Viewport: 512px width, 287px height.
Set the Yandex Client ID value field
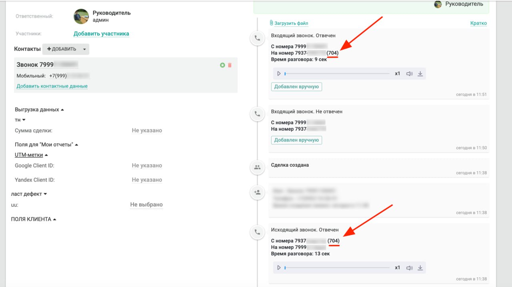pyautogui.click(x=147, y=180)
